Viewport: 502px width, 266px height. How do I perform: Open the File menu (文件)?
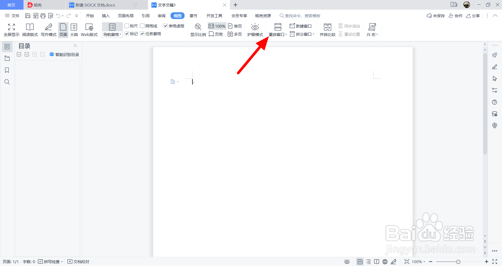12,16
